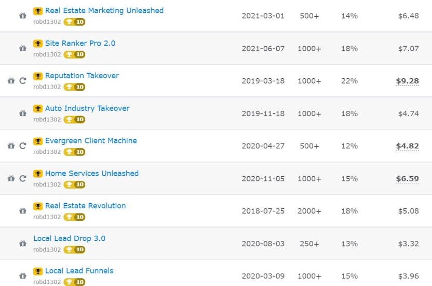Viewport: 432px width, 286px height.
Task: Click the underlined $9.28 price for Reputation Takeover
Action: point(407,81)
